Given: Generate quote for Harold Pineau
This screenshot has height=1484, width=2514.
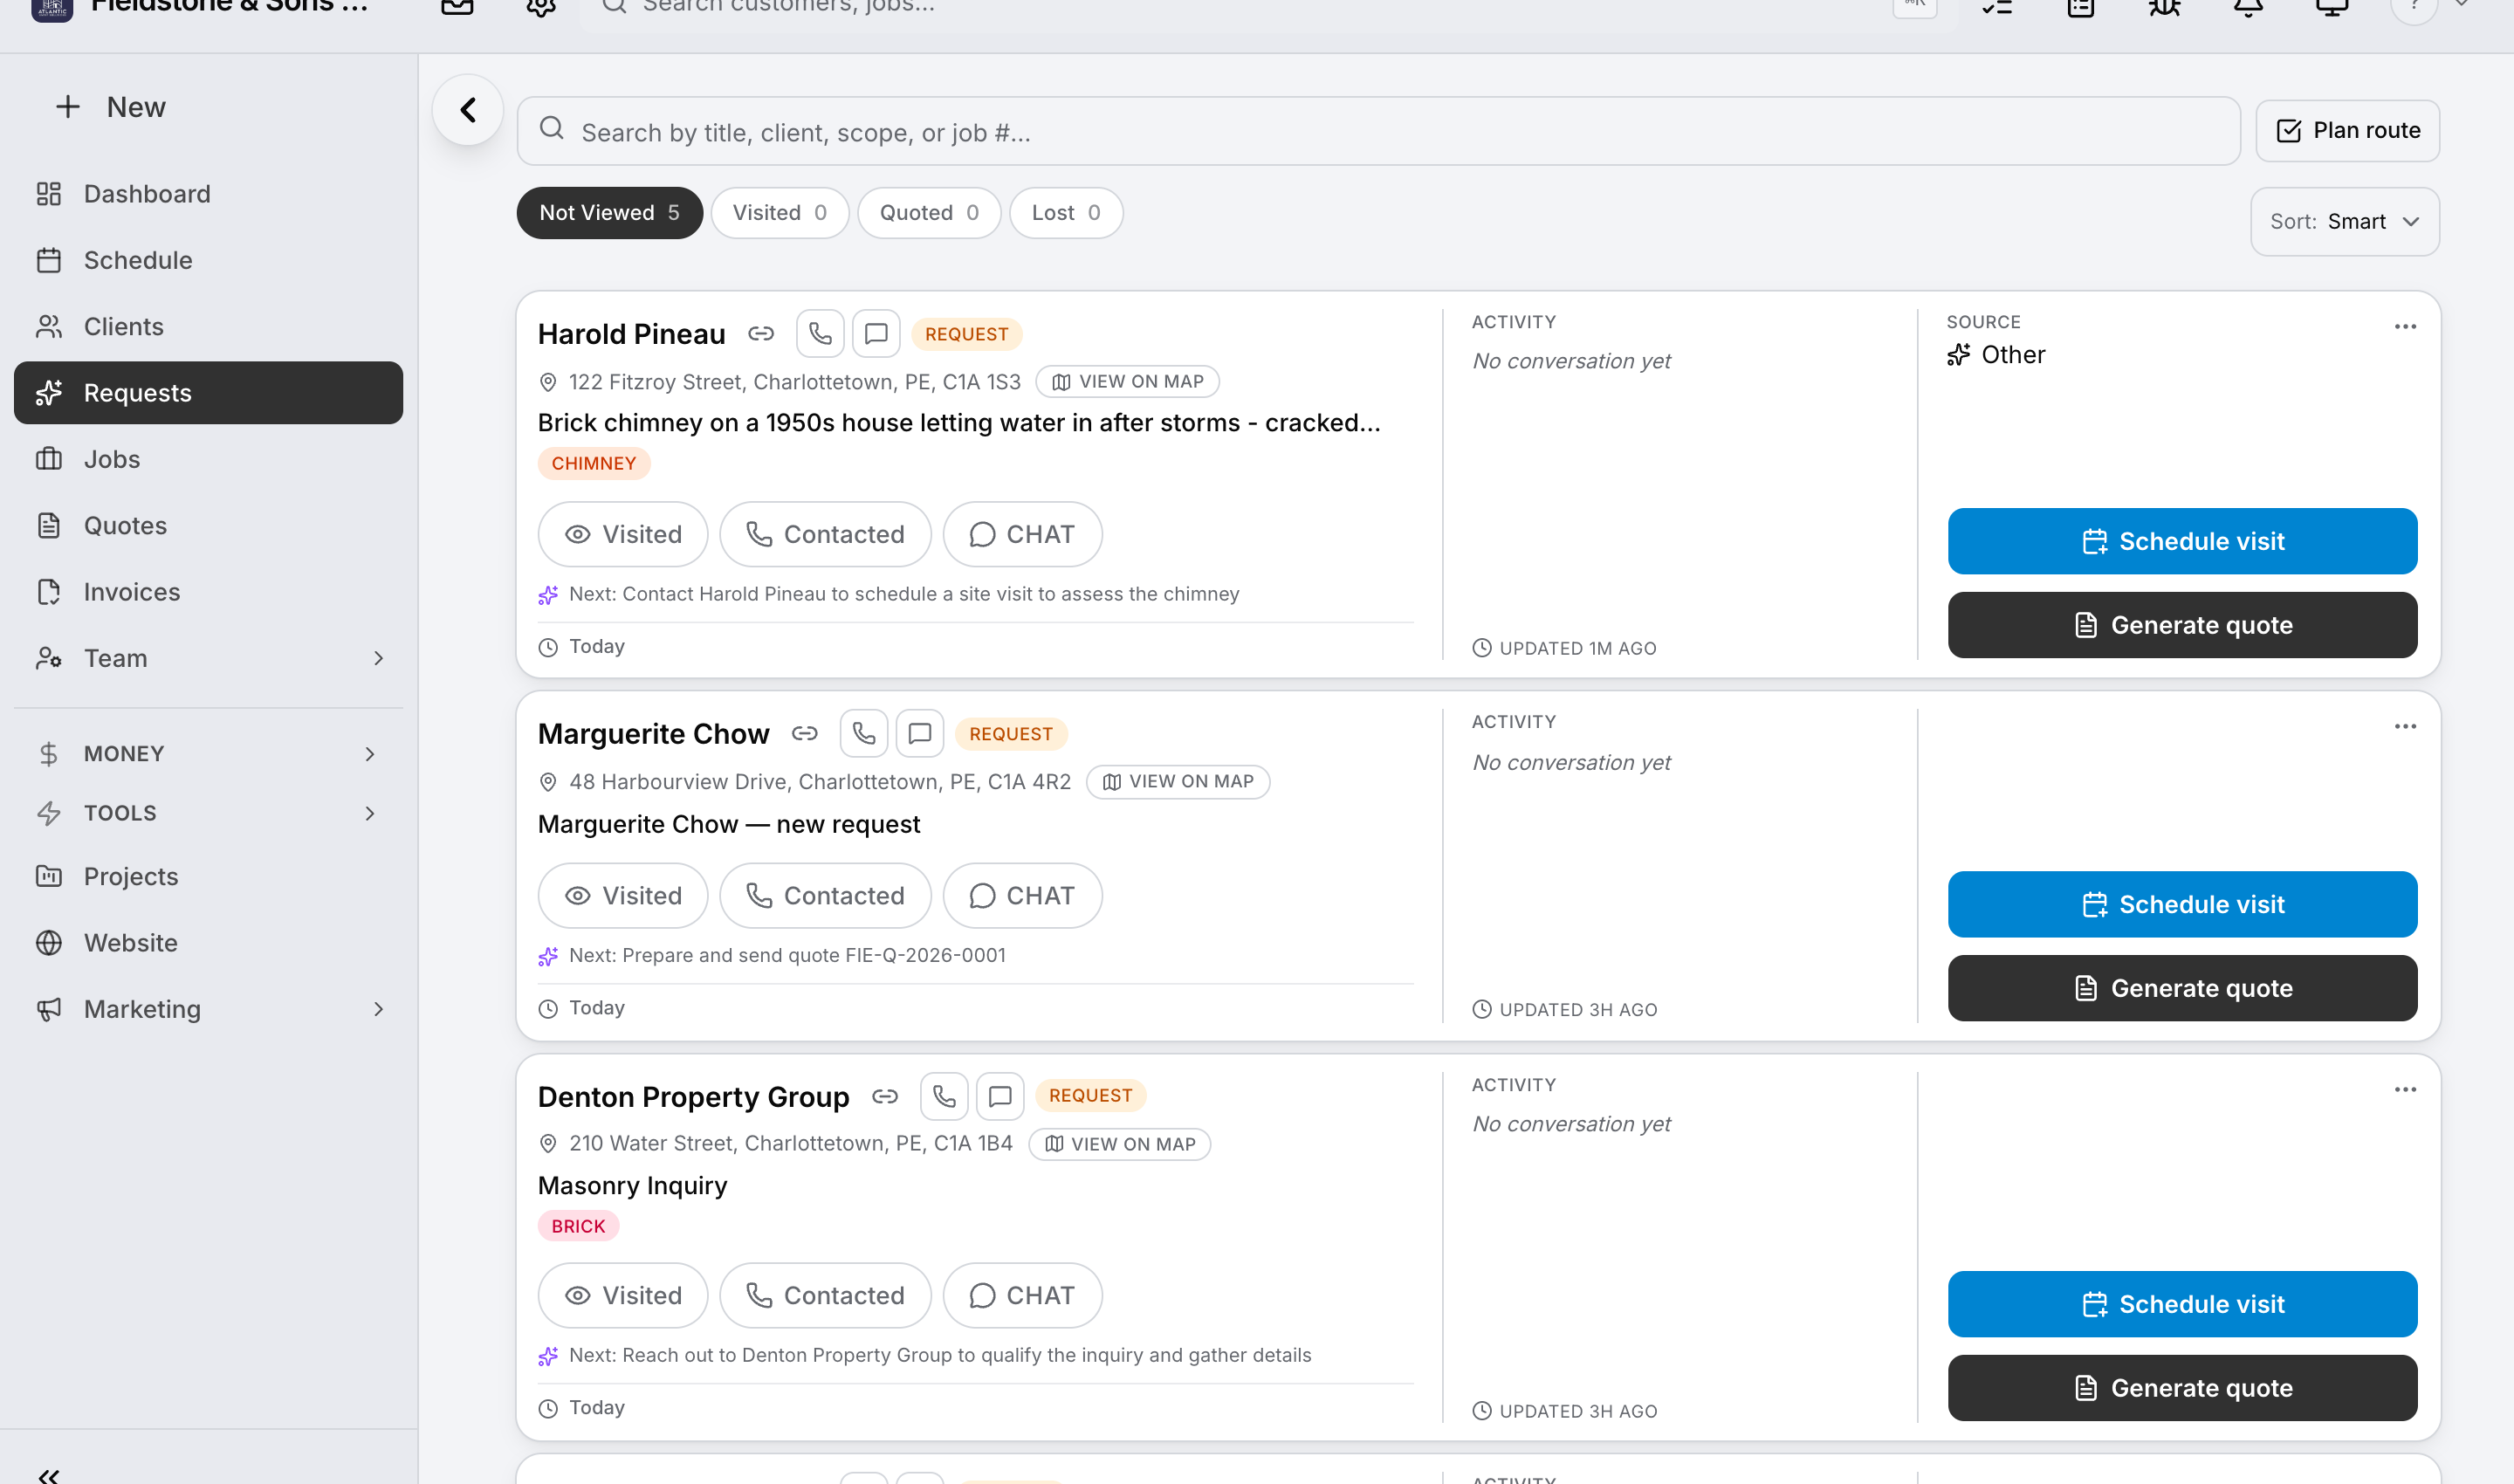Looking at the screenshot, I should point(2182,625).
